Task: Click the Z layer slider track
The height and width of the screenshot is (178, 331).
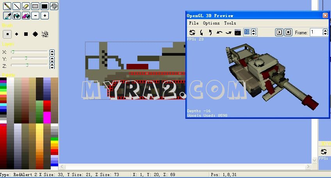Action: coord(29,65)
